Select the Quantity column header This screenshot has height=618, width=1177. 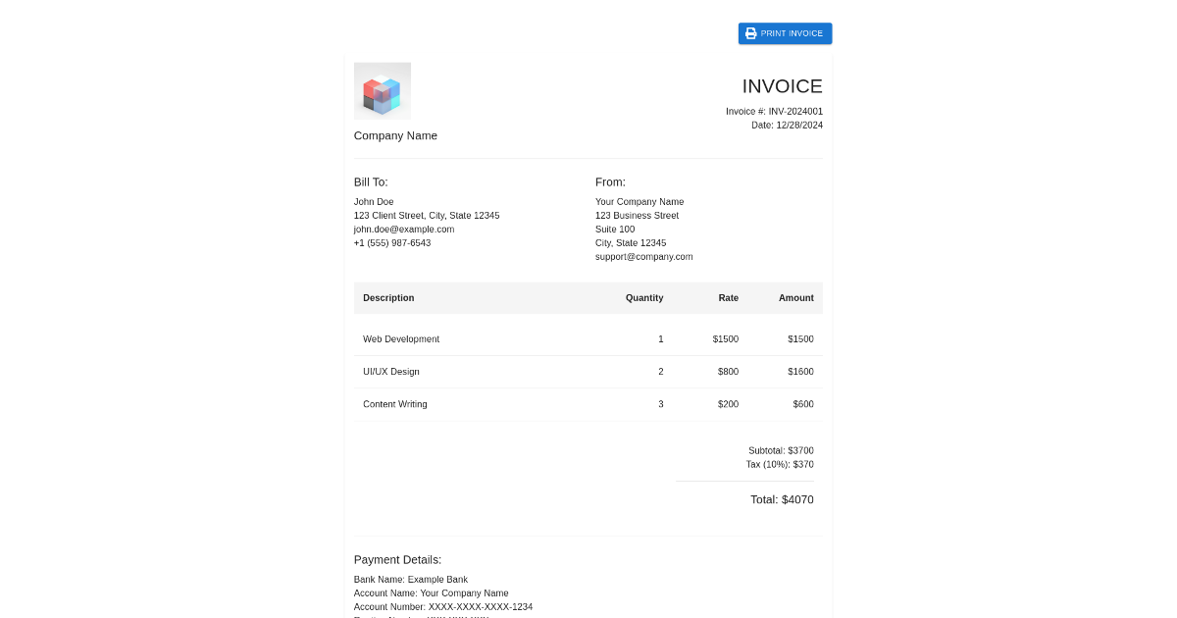[644, 297]
